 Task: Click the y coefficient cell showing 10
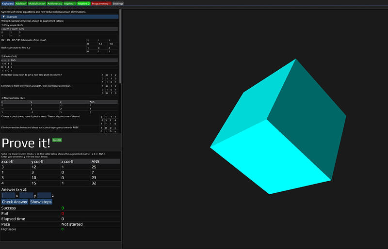pos(34,178)
